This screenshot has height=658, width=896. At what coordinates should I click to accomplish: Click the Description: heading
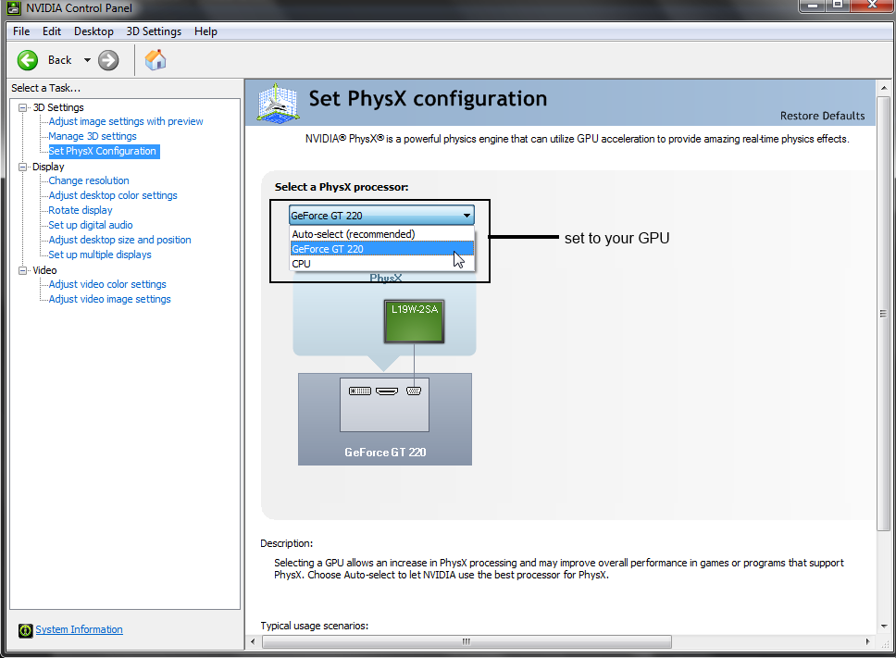[286, 543]
